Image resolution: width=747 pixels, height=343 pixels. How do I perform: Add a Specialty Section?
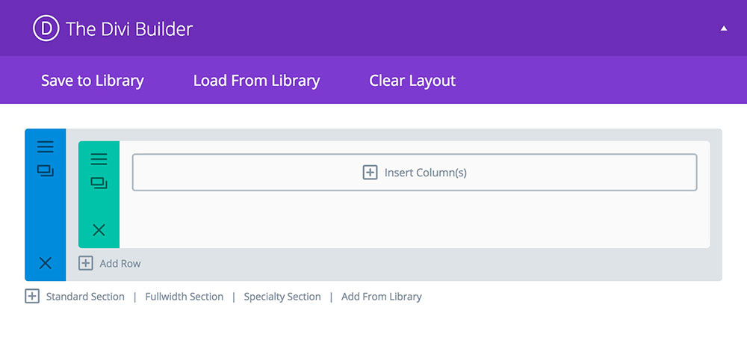[x=282, y=297]
